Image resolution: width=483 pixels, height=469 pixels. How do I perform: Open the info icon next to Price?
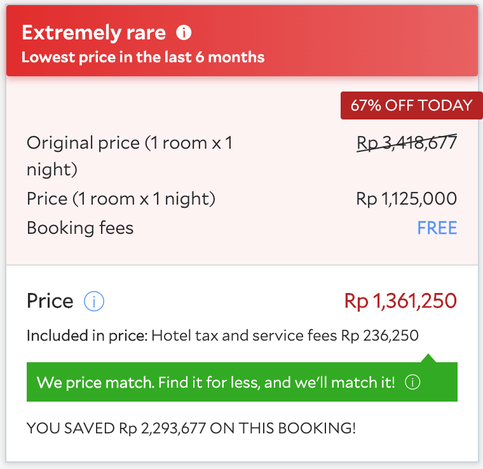click(x=94, y=301)
